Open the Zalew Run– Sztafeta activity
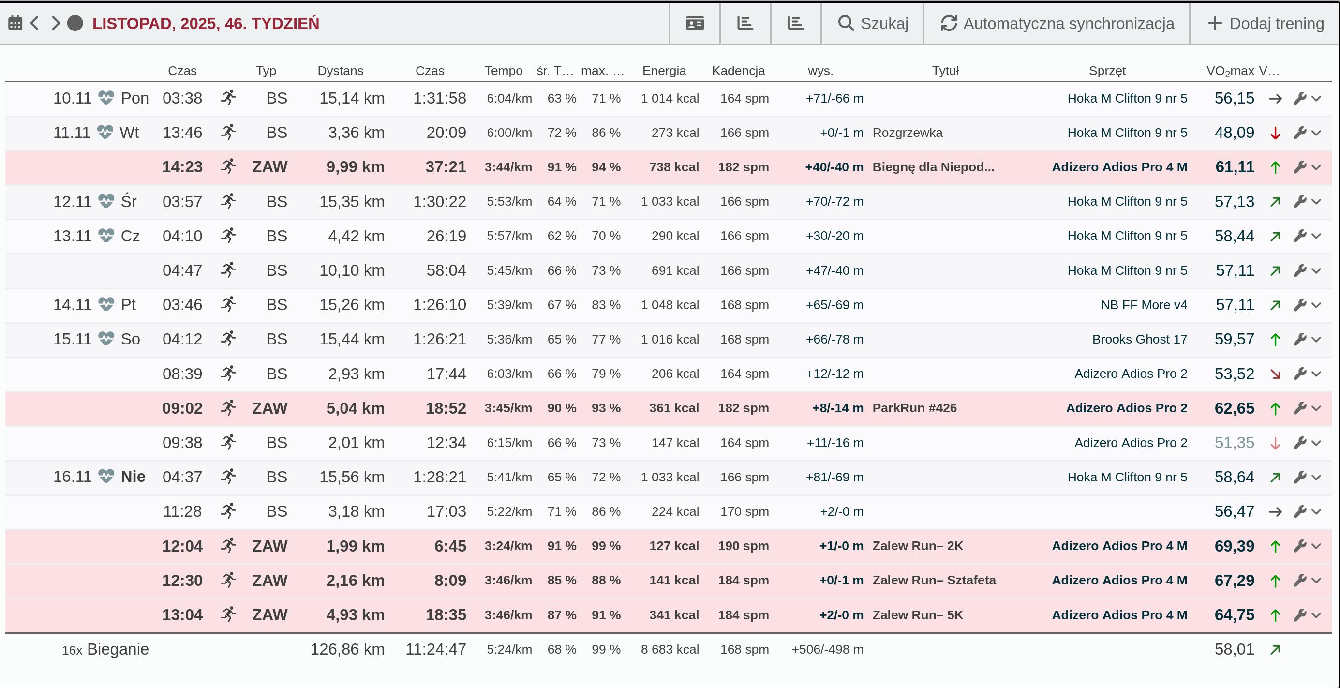This screenshot has width=1340, height=688. pos(934,580)
